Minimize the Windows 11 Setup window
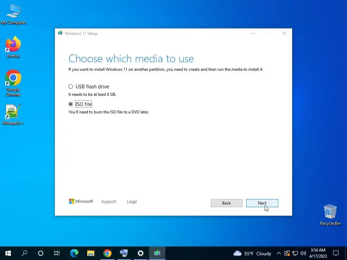The image size is (347, 260). pos(253,33)
